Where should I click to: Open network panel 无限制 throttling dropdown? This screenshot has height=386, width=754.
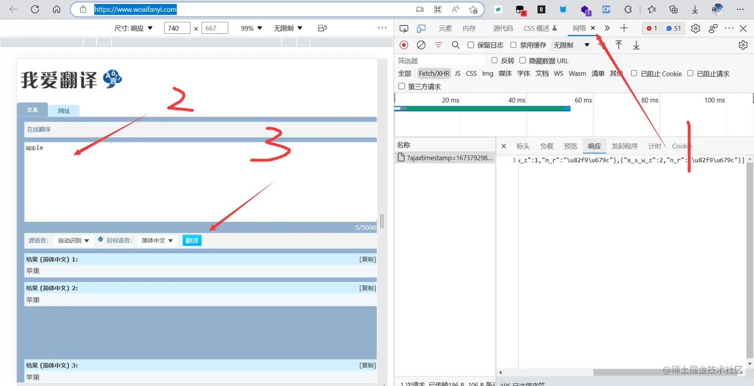(x=571, y=45)
